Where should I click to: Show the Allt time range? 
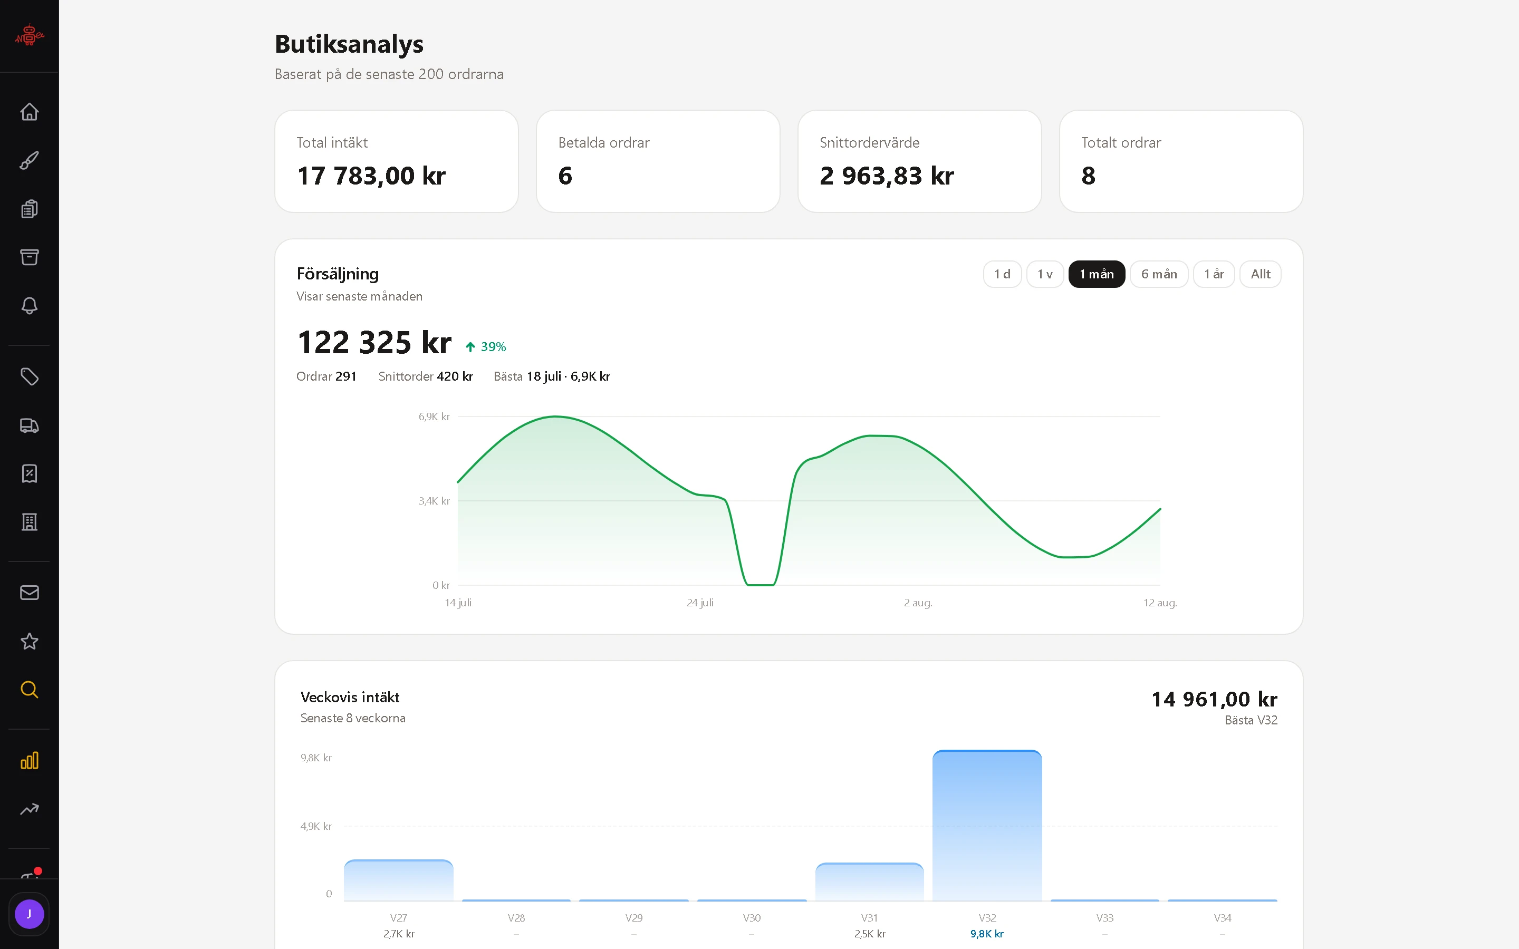point(1261,274)
